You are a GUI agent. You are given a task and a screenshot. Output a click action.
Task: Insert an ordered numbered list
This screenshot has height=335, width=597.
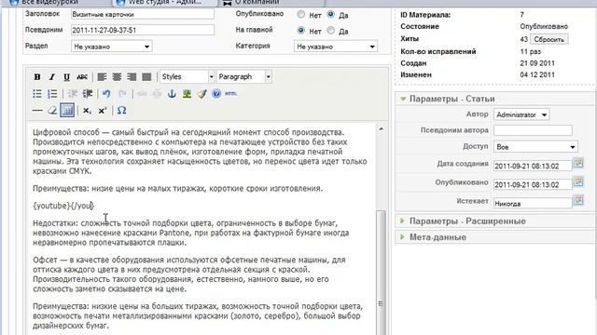52,93
